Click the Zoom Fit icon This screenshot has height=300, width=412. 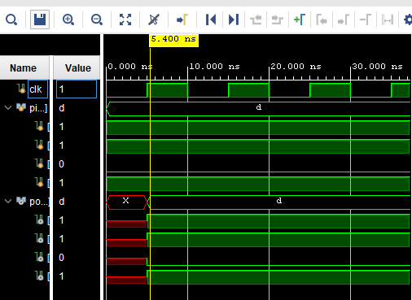(125, 20)
